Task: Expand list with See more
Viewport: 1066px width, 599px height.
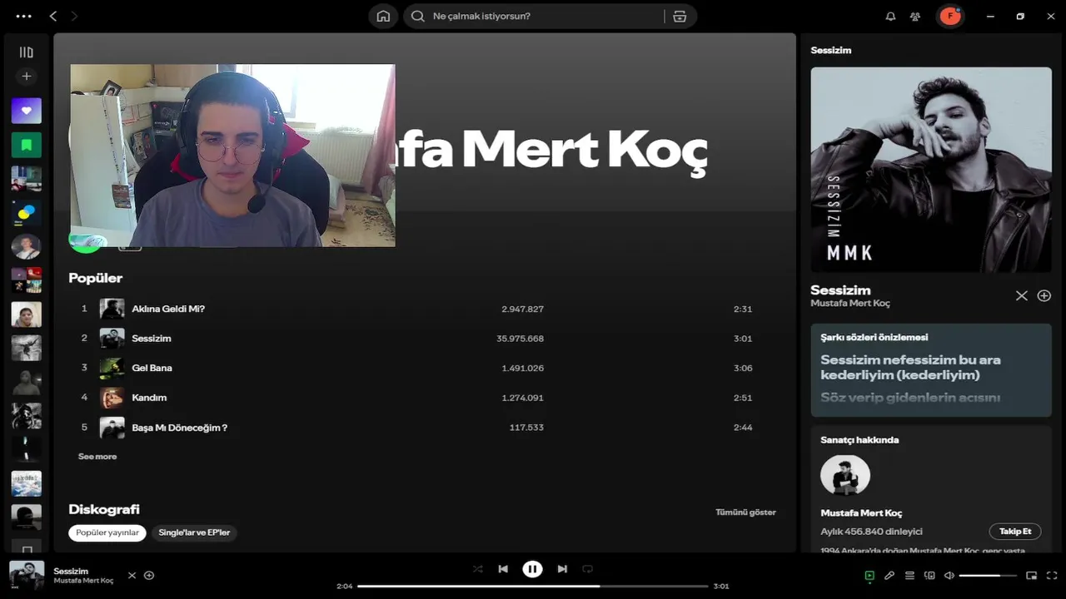Action: tap(97, 457)
